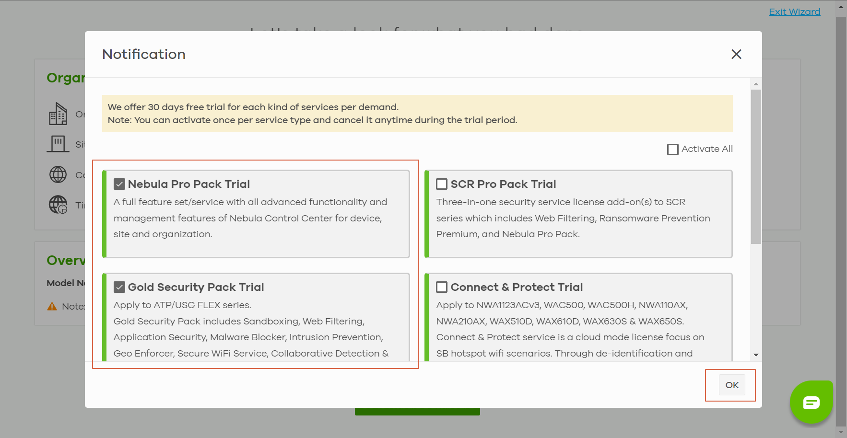Click the Nebula Pro Pack Trial description text
Image resolution: width=847 pixels, height=438 pixels.
pos(250,218)
